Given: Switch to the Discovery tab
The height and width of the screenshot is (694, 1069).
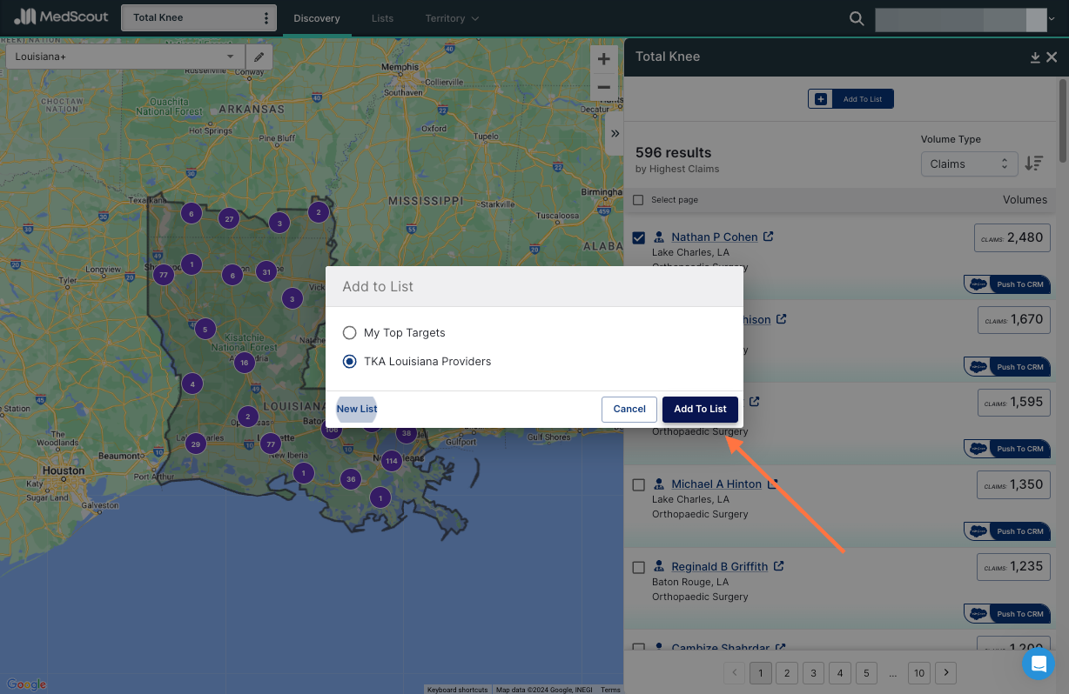Looking at the screenshot, I should tap(317, 18).
